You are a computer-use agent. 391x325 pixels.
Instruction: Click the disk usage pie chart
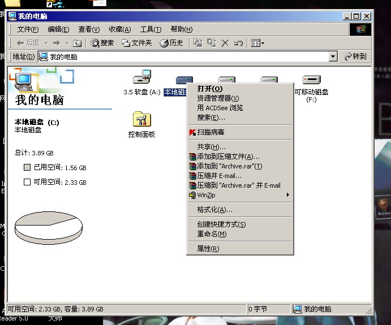click(49, 228)
